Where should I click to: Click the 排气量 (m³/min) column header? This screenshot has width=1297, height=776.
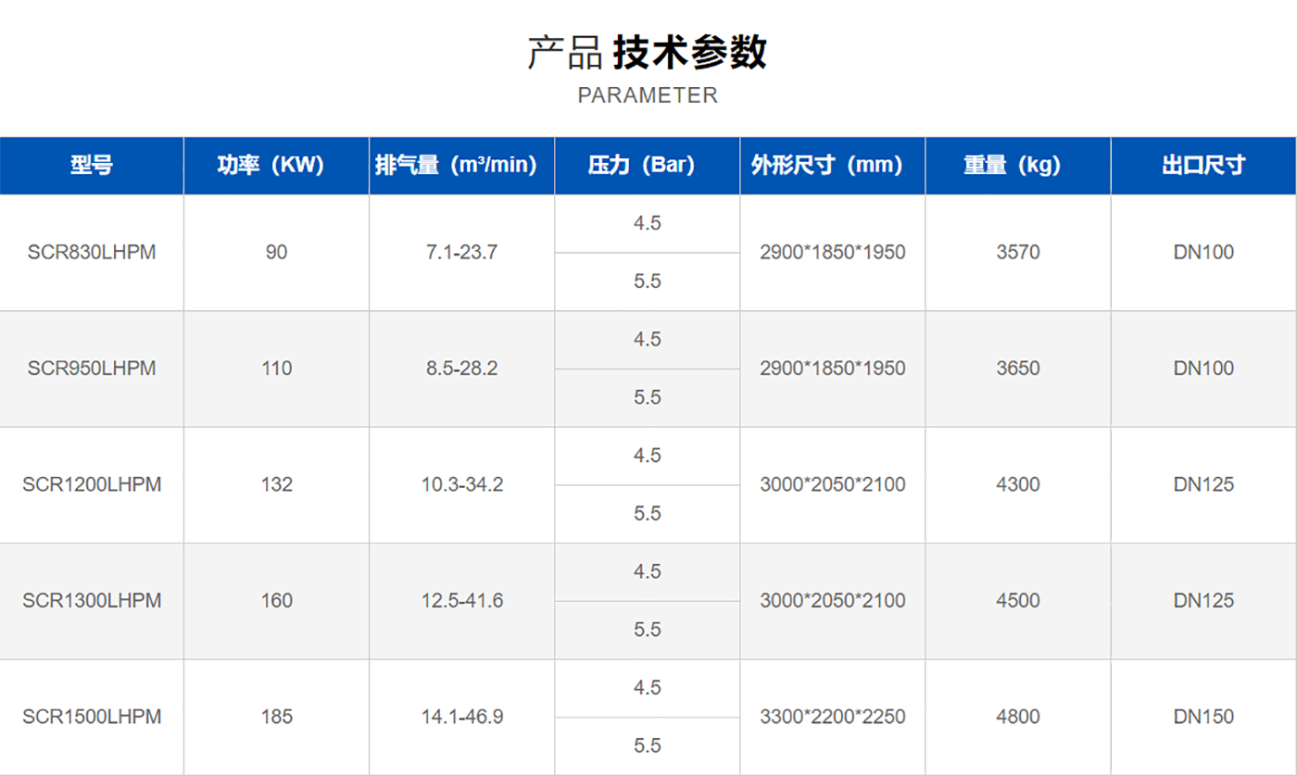[x=461, y=166]
